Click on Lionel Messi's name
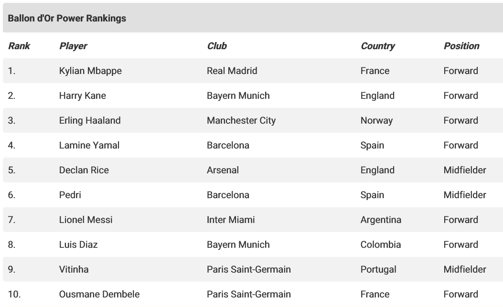 86,220
